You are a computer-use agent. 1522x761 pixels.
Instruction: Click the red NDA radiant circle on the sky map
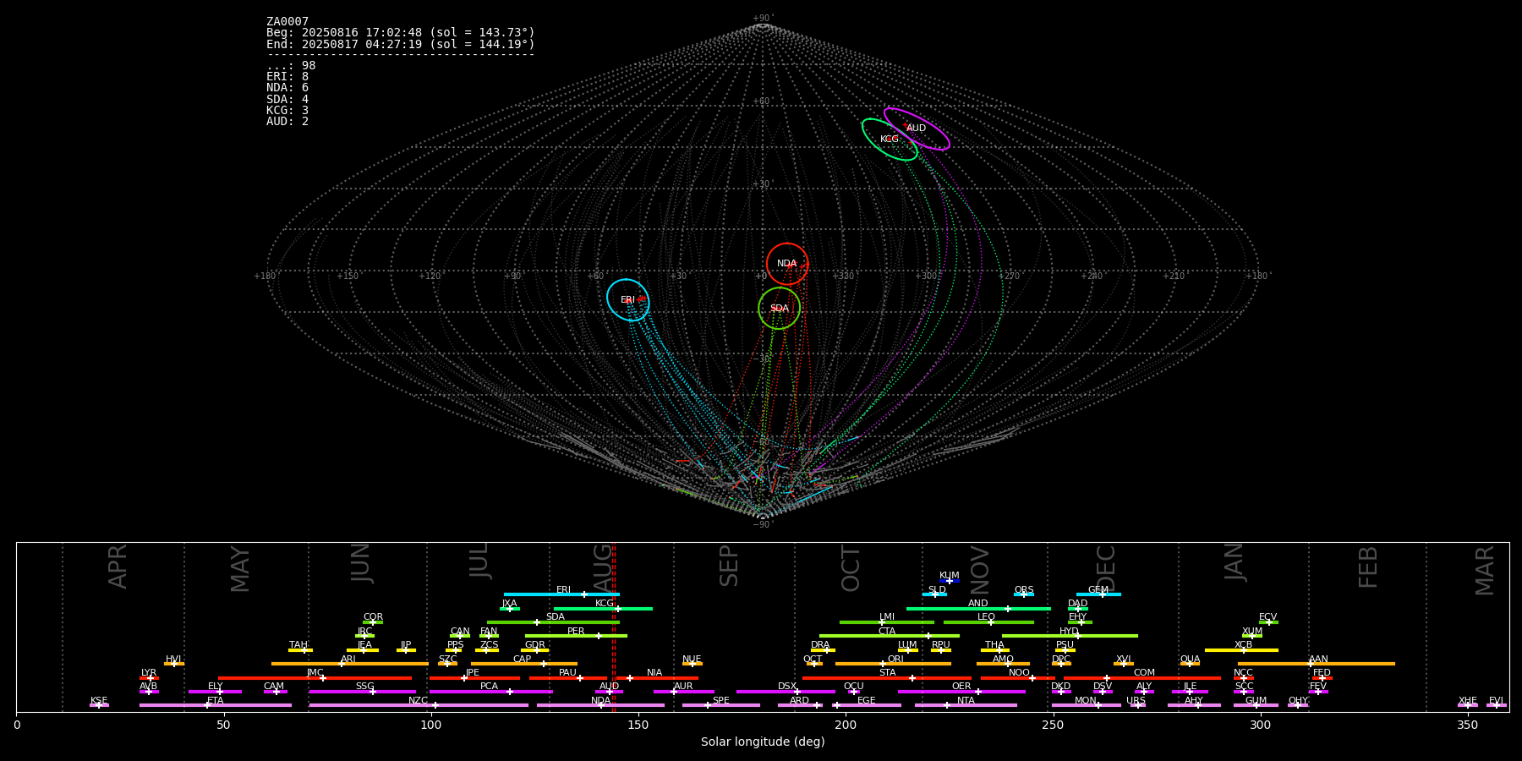tap(787, 264)
